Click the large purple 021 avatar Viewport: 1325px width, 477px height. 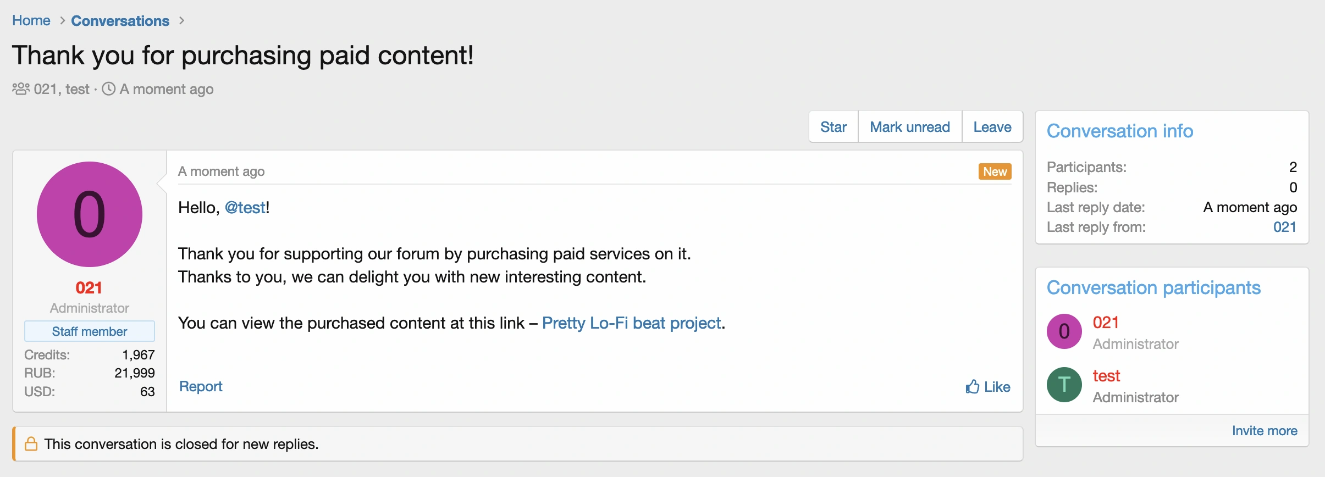(90, 214)
